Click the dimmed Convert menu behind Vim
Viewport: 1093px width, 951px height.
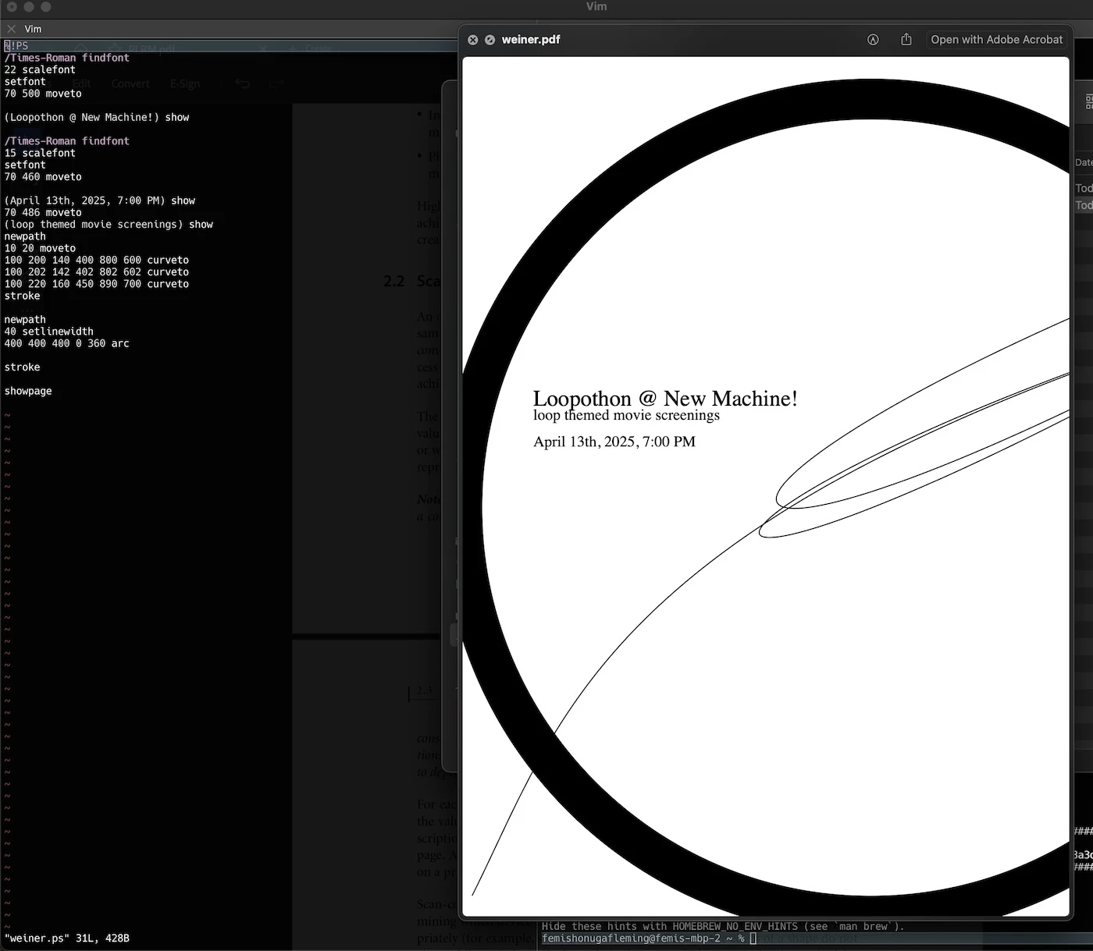tap(130, 83)
